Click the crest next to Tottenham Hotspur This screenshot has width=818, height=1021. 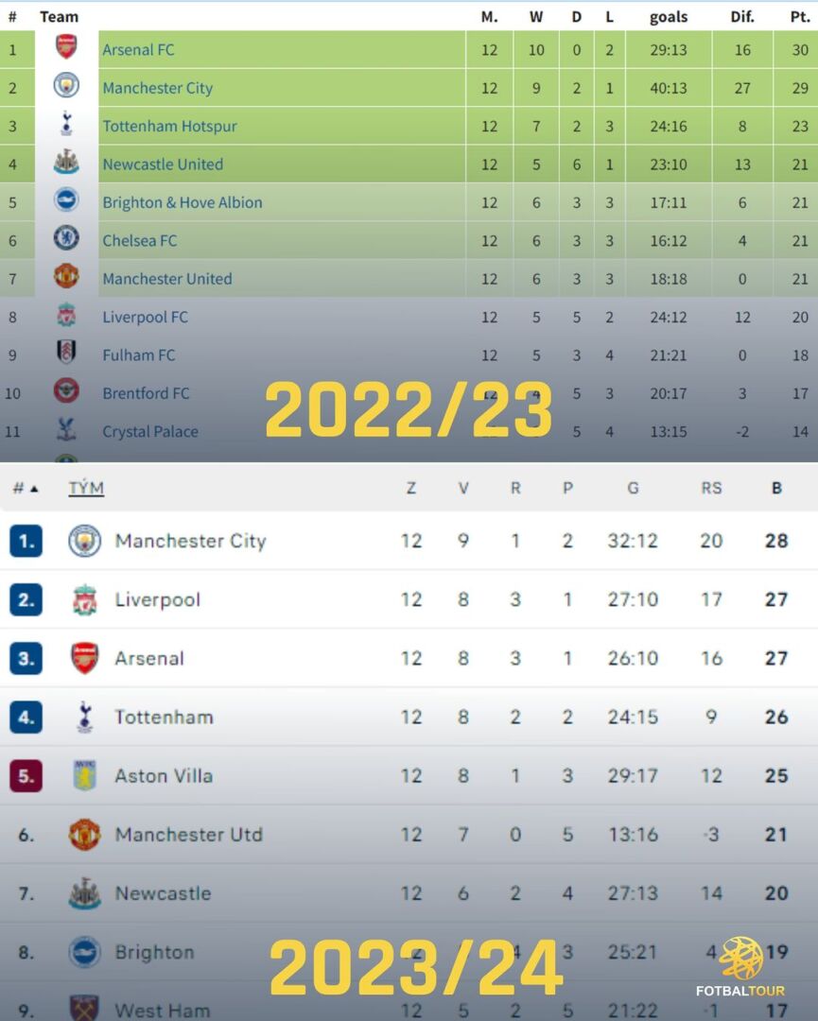[x=66, y=124]
